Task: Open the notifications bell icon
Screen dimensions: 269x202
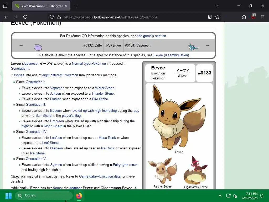Action: point(262,196)
